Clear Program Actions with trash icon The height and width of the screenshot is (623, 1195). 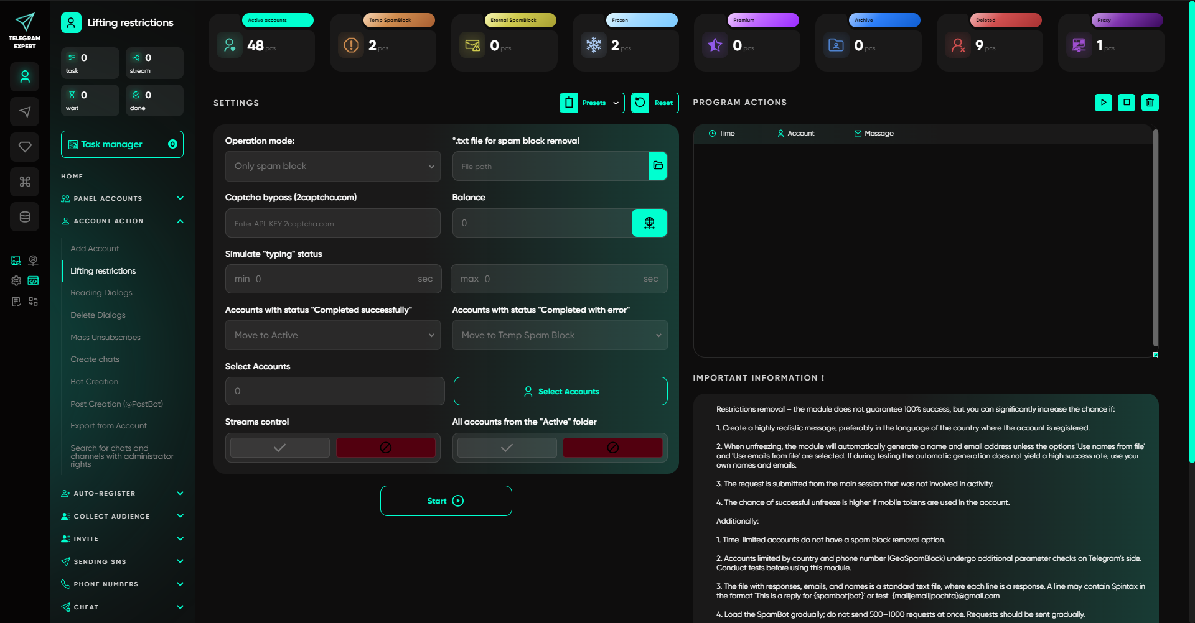point(1150,103)
